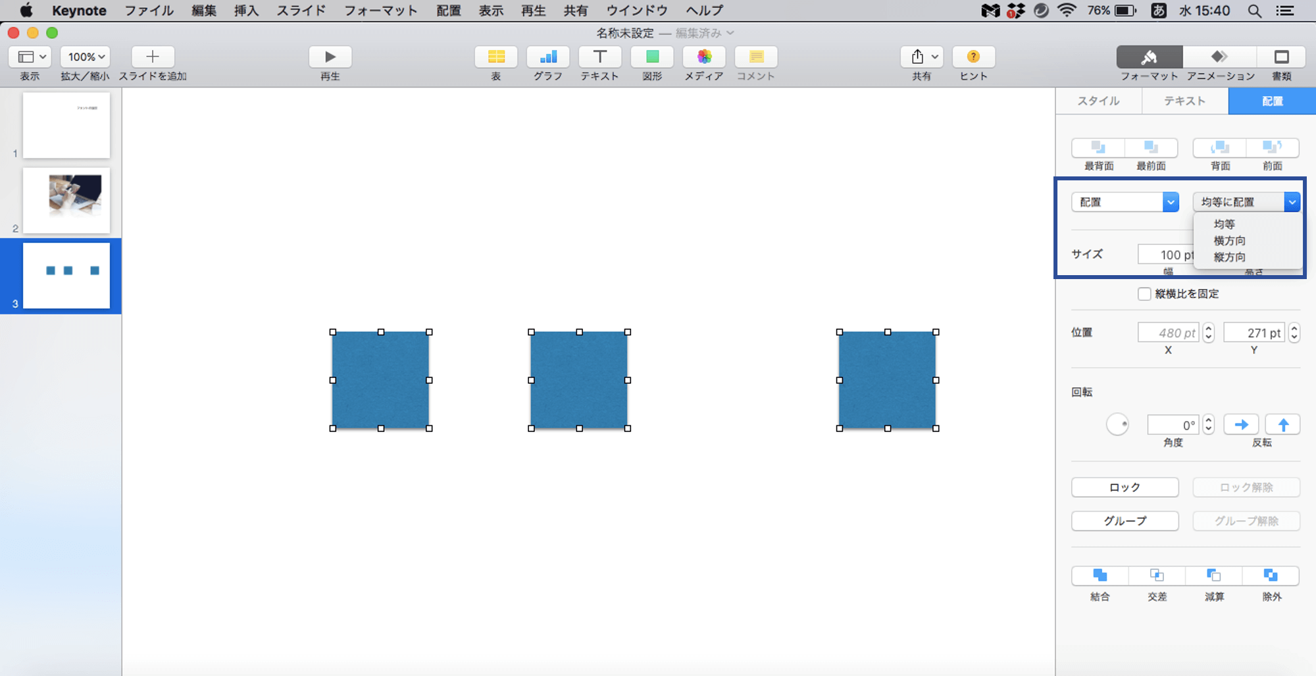Image resolution: width=1316 pixels, height=676 pixels.
Task: Click the ロック button
Action: tap(1125, 488)
